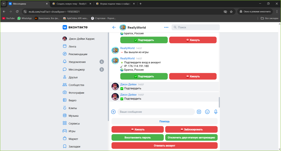Click the Сервисы grid icon
The height and width of the screenshot is (151, 281).
tap(65, 123)
